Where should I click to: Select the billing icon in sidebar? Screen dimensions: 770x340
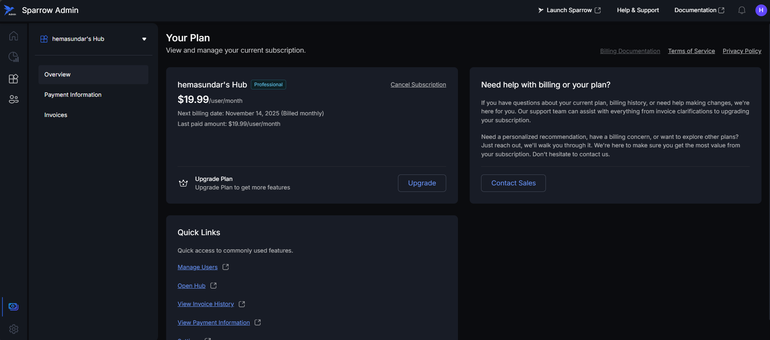click(x=13, y=306)
